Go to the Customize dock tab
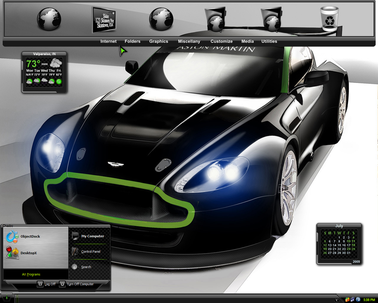 click(221, 41)
